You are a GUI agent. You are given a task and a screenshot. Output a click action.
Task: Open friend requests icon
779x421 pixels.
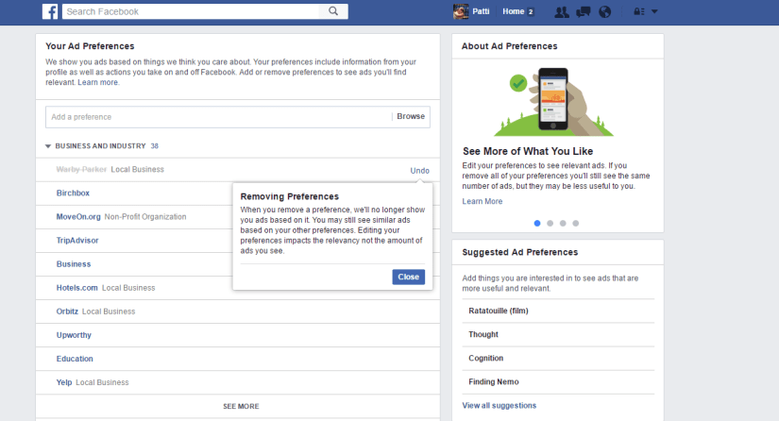click(562, 11)
